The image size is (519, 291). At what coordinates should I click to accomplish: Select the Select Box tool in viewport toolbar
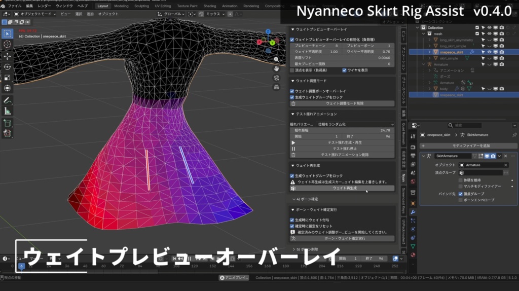[x=7, y=33]
